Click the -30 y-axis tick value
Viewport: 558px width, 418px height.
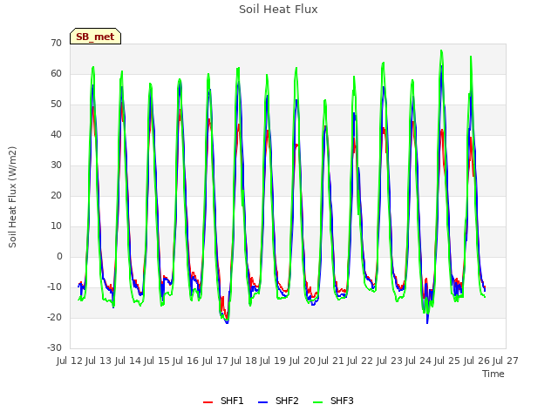(x=54, y=348)
